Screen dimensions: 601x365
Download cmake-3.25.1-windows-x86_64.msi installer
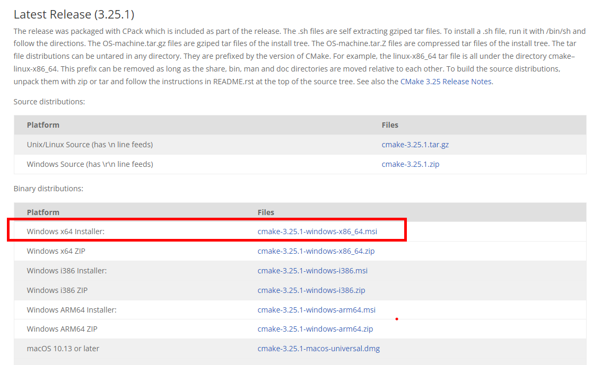tap(317, 232)
